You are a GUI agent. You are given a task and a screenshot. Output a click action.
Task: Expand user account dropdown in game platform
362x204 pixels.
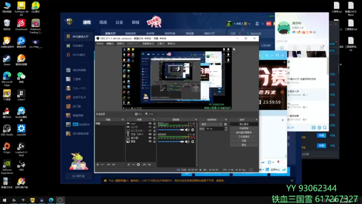[x=249, y=24]
